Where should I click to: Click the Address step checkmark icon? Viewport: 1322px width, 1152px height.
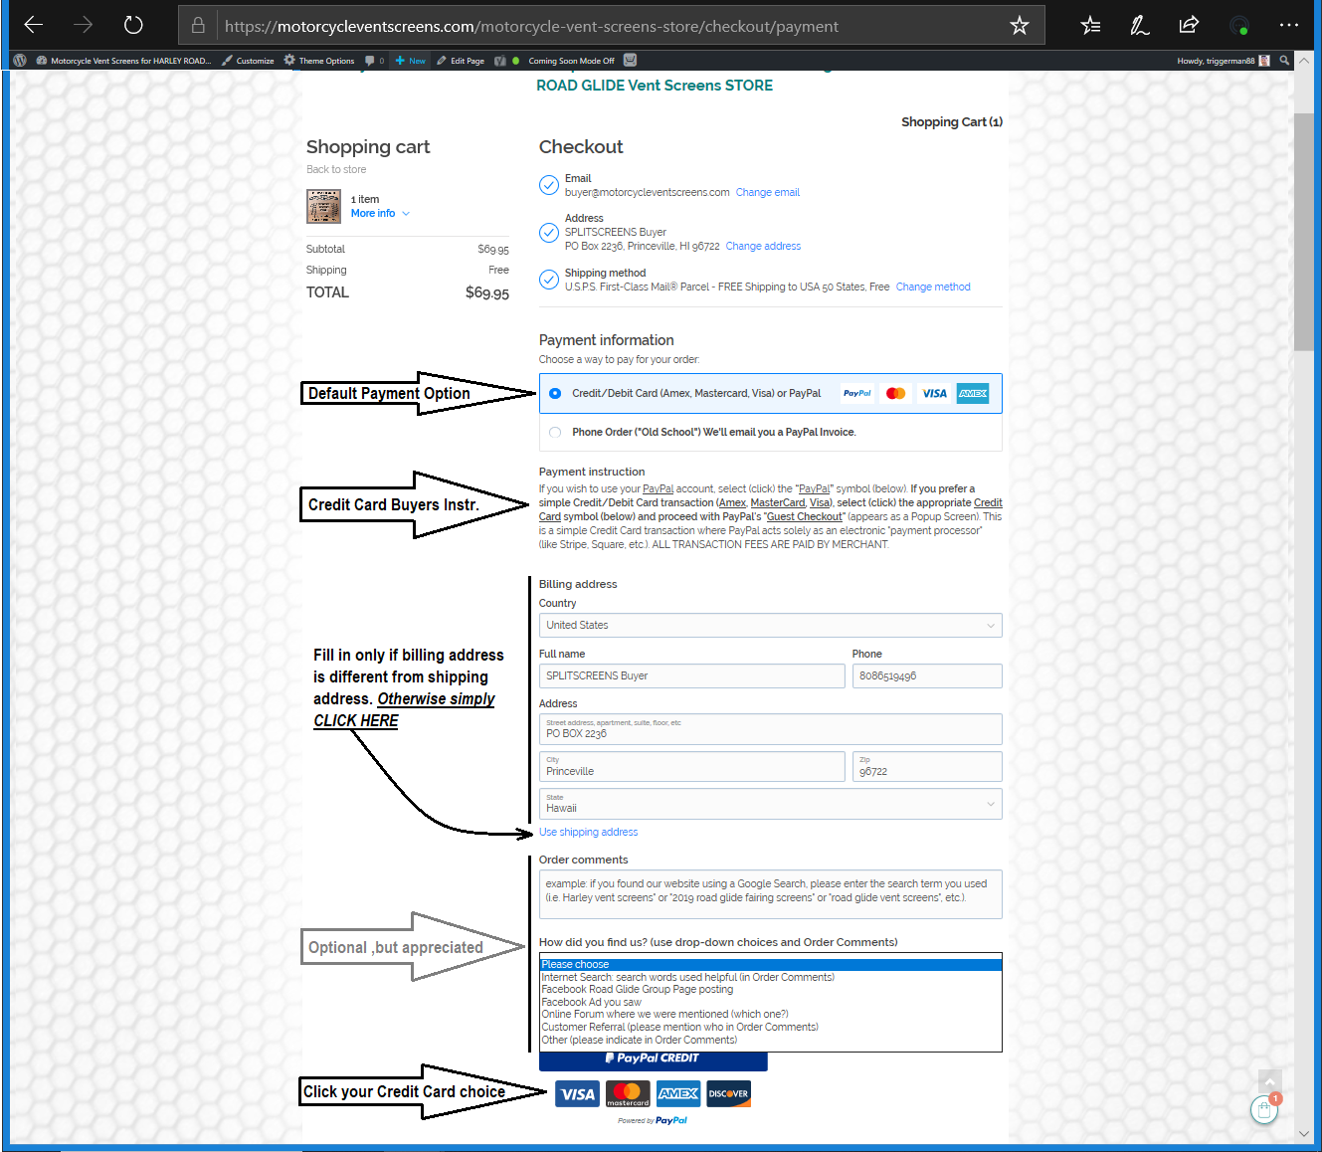[x=549, y=233]
